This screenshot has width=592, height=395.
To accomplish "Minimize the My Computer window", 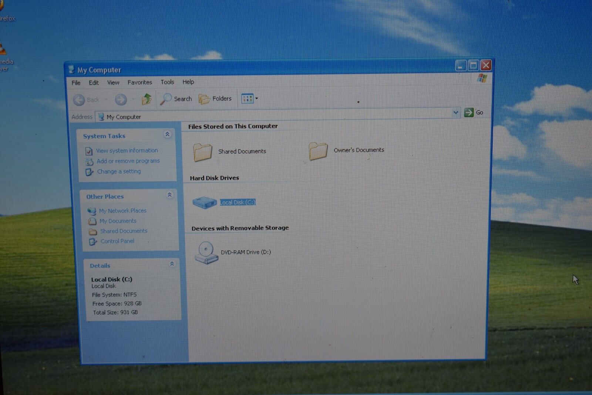I will click(x=461, y=66).
